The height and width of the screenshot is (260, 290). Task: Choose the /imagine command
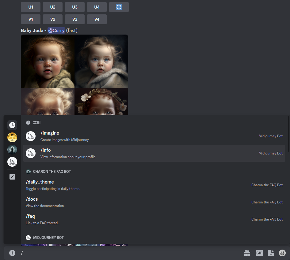pyautogui.click(x=154, y=136)
